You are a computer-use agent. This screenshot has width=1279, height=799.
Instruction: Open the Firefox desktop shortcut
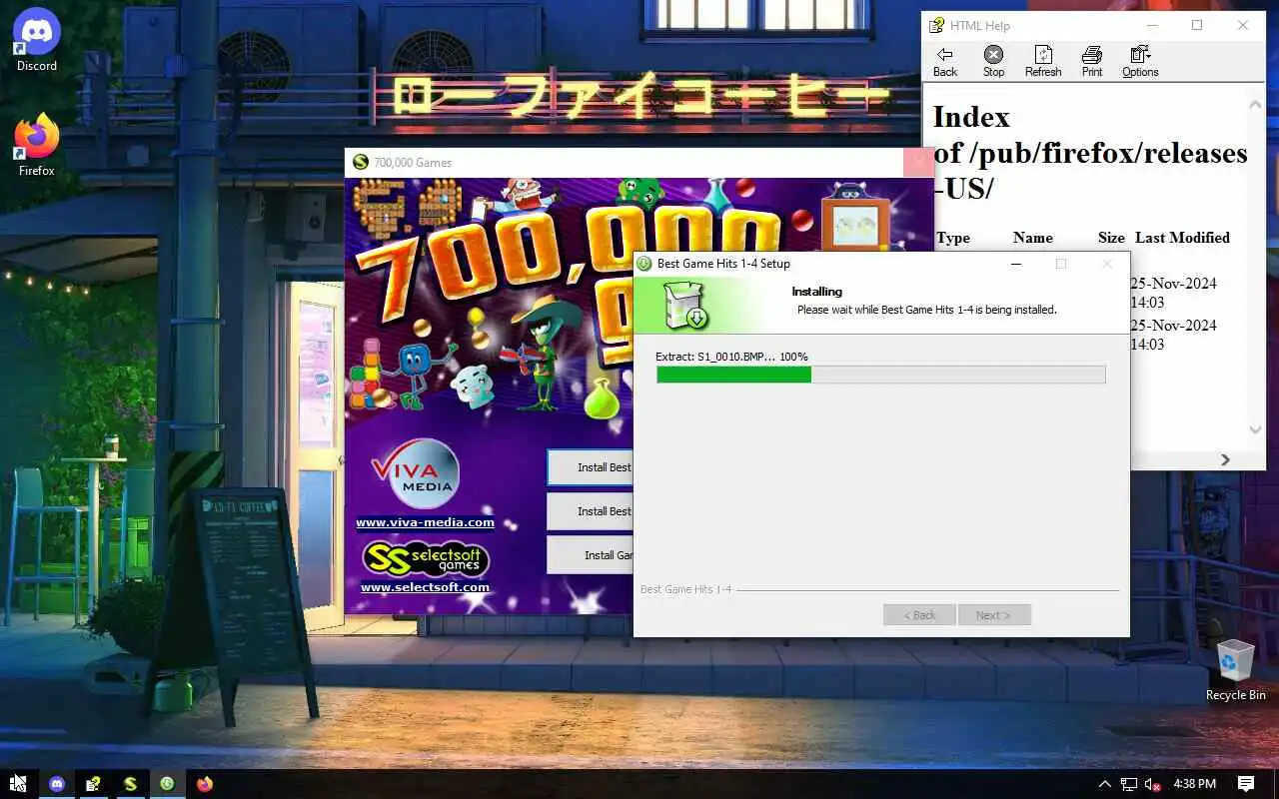[37, 145]
